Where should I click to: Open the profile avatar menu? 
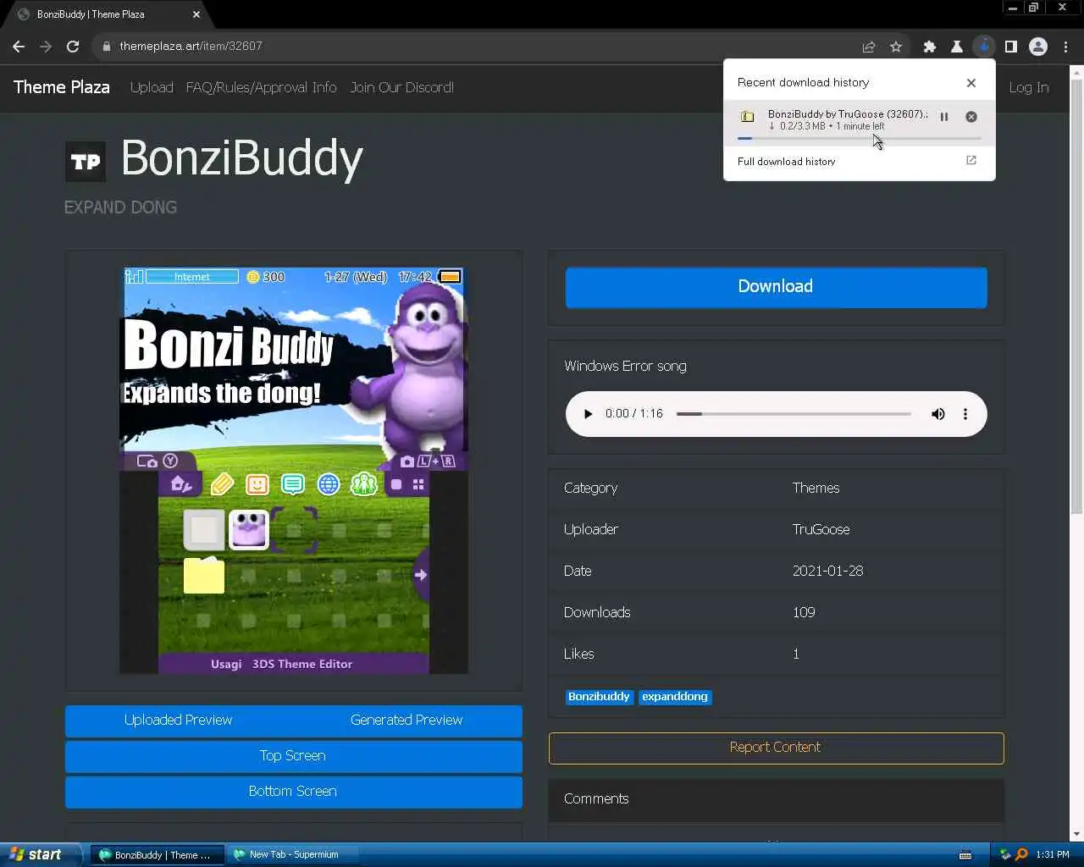pos(1038,47)
